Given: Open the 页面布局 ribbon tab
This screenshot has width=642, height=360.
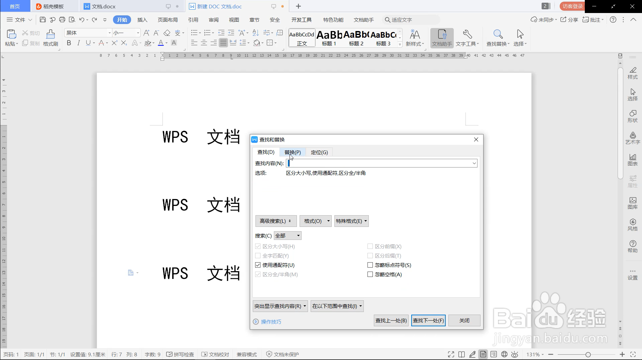Looking at the screenshot, I should tap(168, 20).
